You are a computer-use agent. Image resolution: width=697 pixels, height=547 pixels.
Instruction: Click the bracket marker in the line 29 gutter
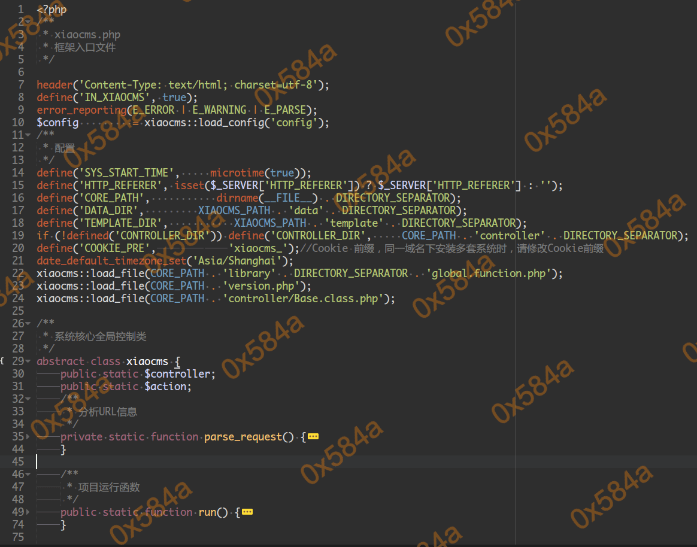click(2, 361)
